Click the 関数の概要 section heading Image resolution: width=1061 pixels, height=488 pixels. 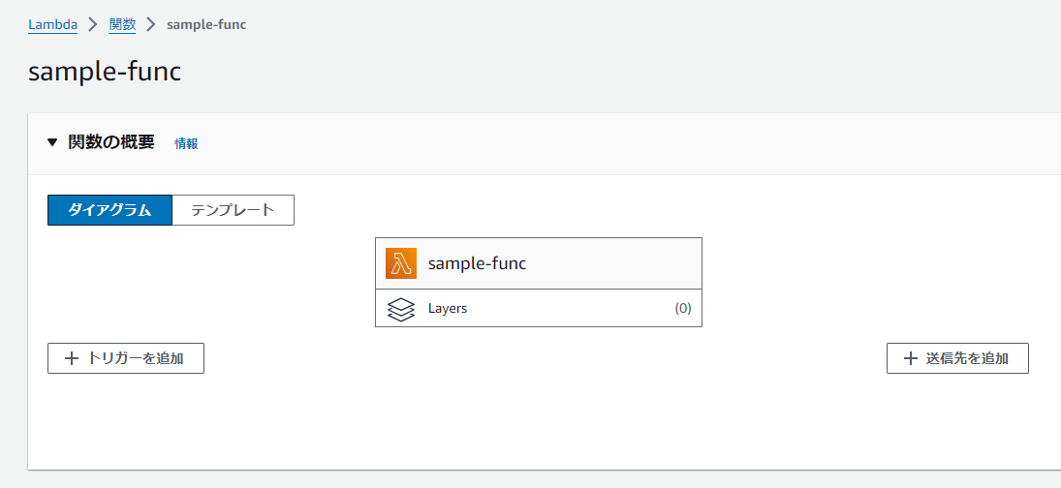click(x=111, y=142)
